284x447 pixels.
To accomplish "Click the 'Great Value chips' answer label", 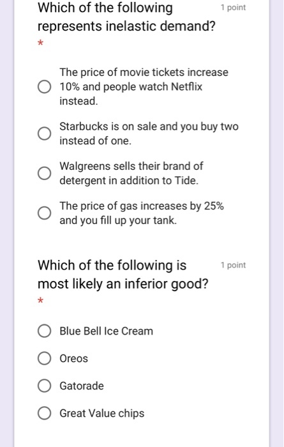I will [x=102, y=413].
